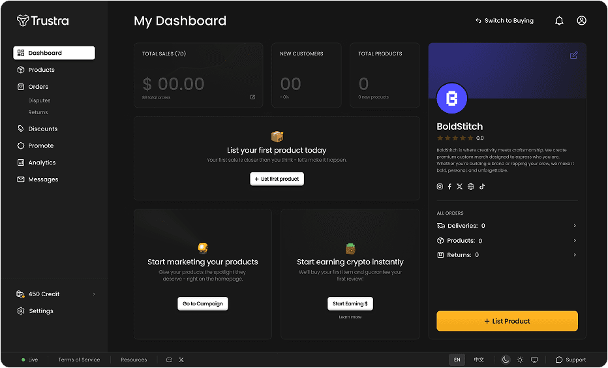Click Products box icon in All Orders
The height and width of the screenshot is (368, 608).
440,240
